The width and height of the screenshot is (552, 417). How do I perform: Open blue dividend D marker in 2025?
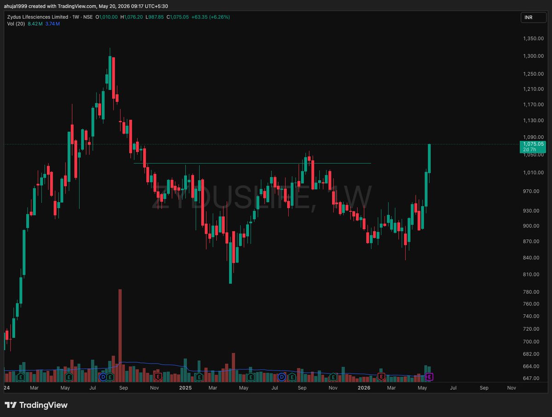click(282, 377)
